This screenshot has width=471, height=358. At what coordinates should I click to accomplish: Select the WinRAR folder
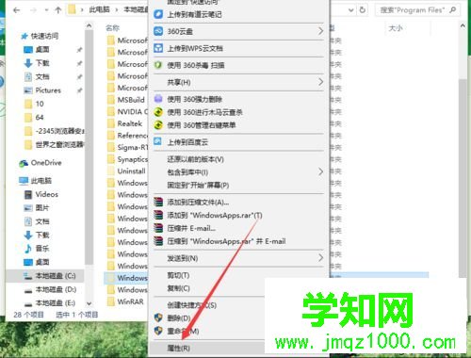click(x=130, y=301)
